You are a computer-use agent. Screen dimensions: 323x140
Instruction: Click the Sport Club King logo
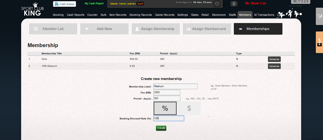[x=32, y=10]
